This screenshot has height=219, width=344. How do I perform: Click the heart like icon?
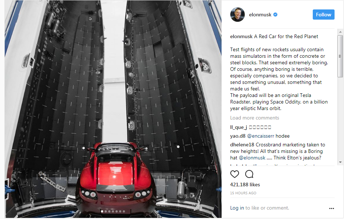tap(235, 174)
